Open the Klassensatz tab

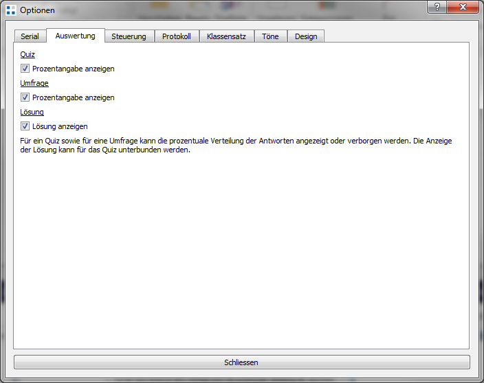[226, 36]
